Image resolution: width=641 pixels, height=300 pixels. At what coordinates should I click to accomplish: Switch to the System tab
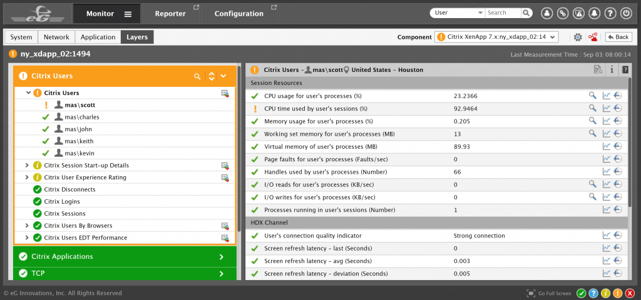(21, 37)
